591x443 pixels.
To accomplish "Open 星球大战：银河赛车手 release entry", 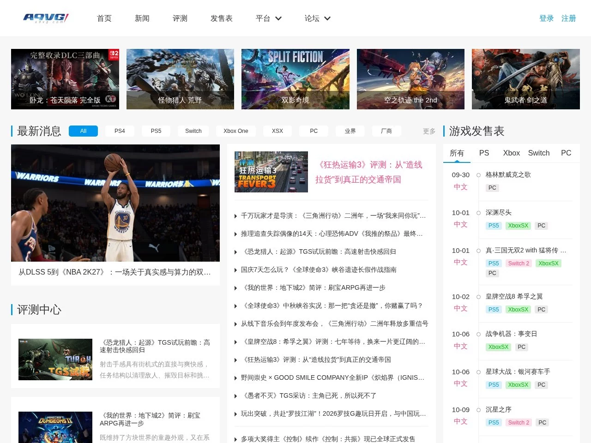I will coord(518,372).
